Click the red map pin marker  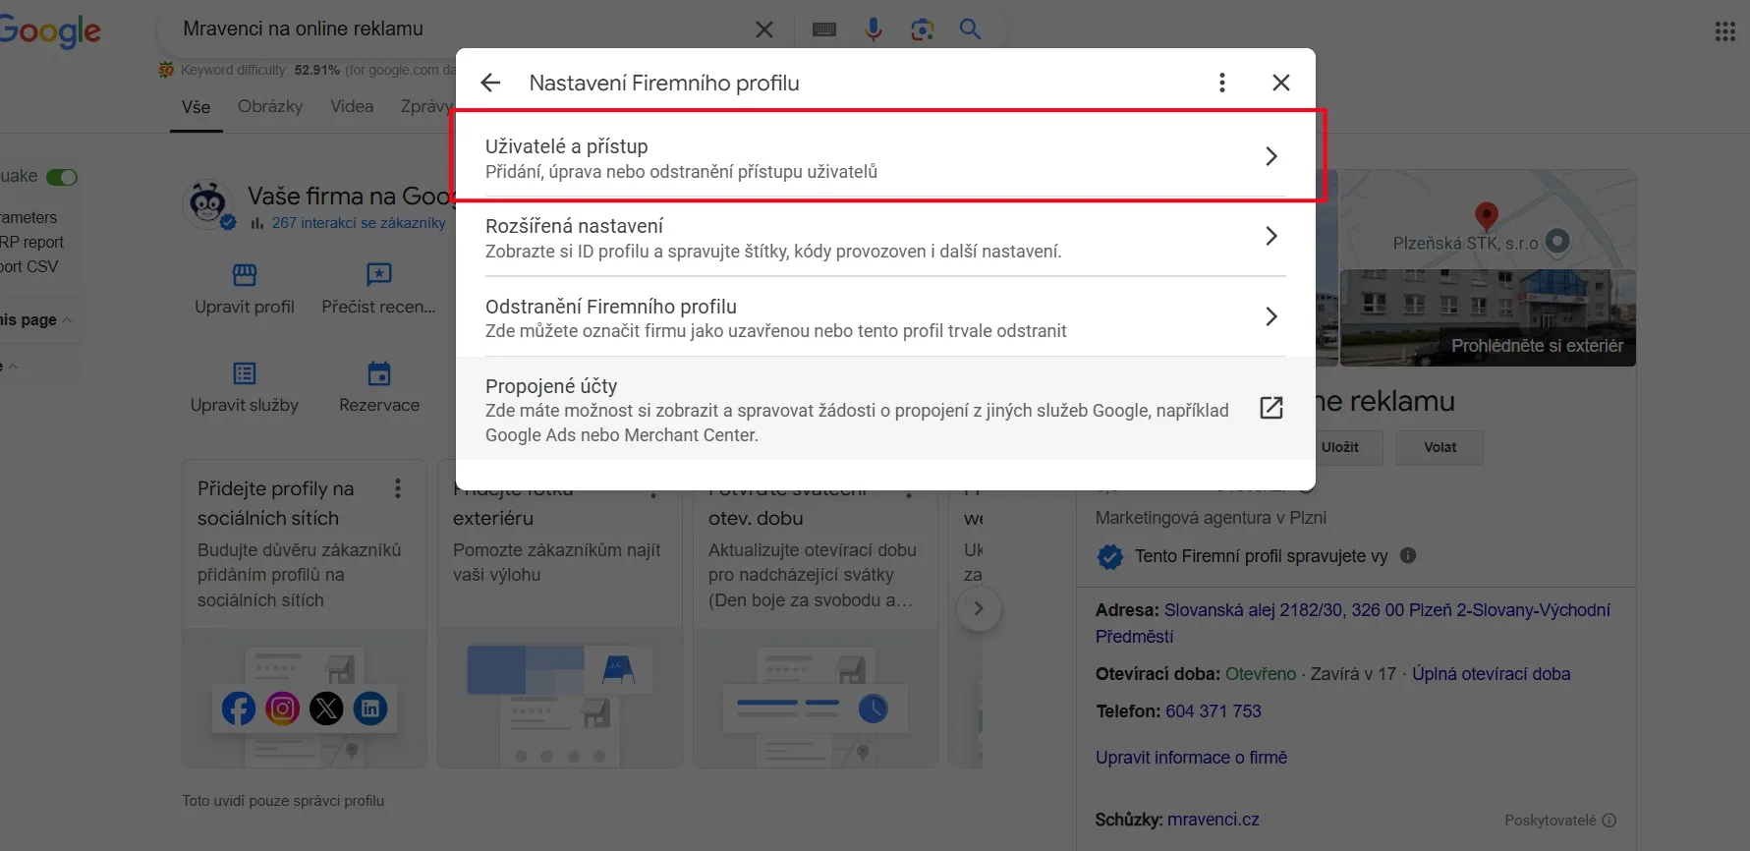(x=1487, y=215)
